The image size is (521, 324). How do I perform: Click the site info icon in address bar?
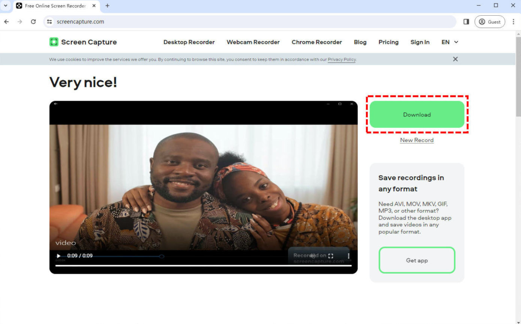49,21
